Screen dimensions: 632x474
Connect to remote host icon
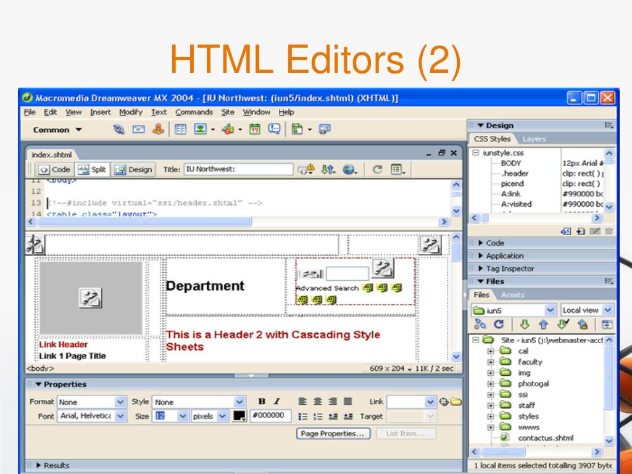480,324
